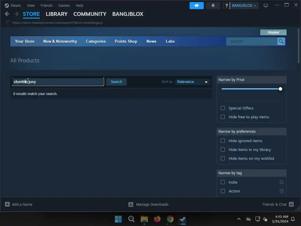Check the Indie tag filter
Image resolution: width=301 pixels, height=226 pixels.
coord(223,182)
